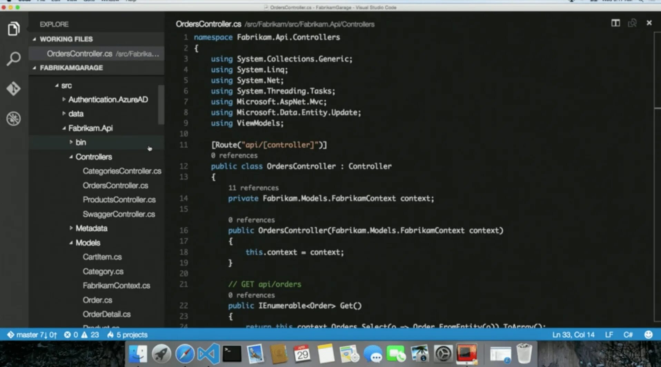Open Calendar from the Dock
The image size is (661, 367).
coord(302,354)
